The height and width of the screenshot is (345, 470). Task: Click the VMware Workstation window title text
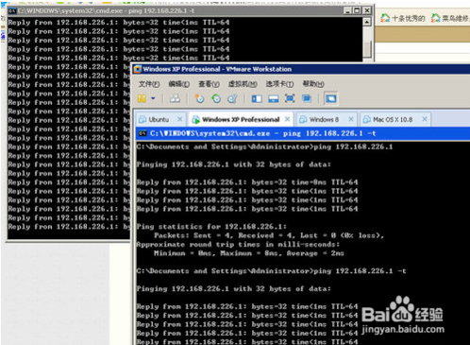[x=217, y=69]
